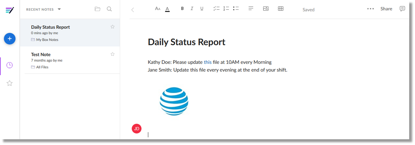
Task: Favorite the Test Note star
Action: pos(112,54)
